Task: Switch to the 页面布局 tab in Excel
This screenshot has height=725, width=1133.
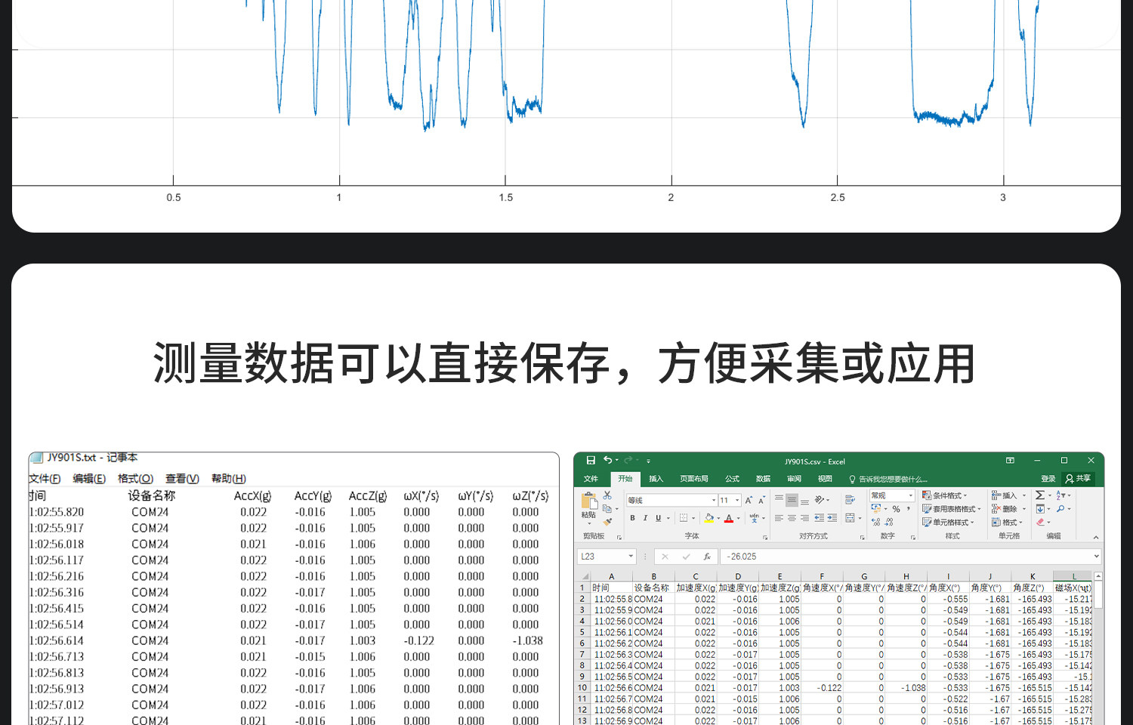Action: (694, 479)
